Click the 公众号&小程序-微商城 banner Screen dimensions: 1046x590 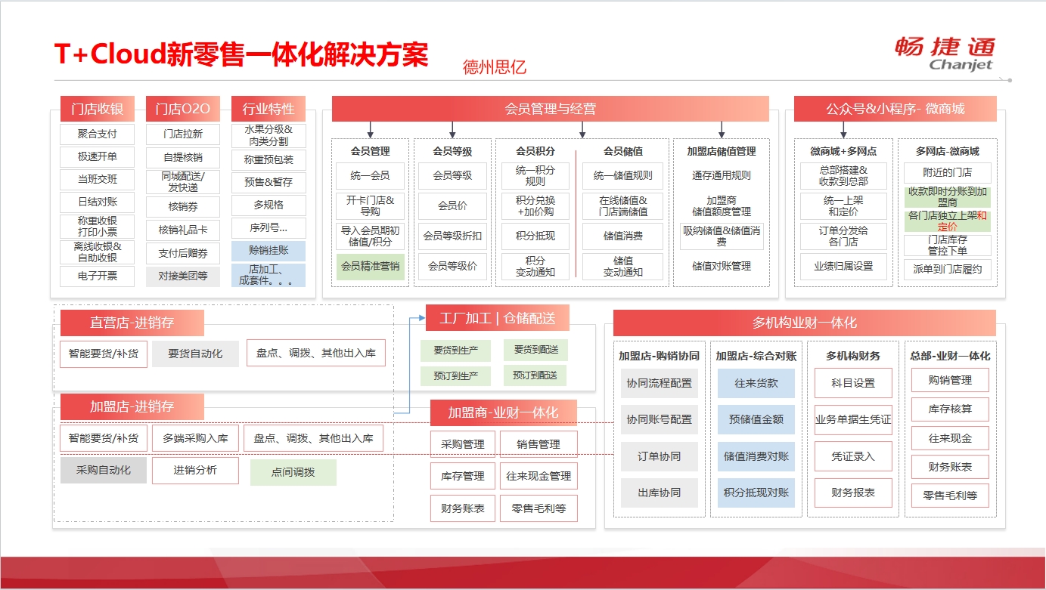pos(895,109)
